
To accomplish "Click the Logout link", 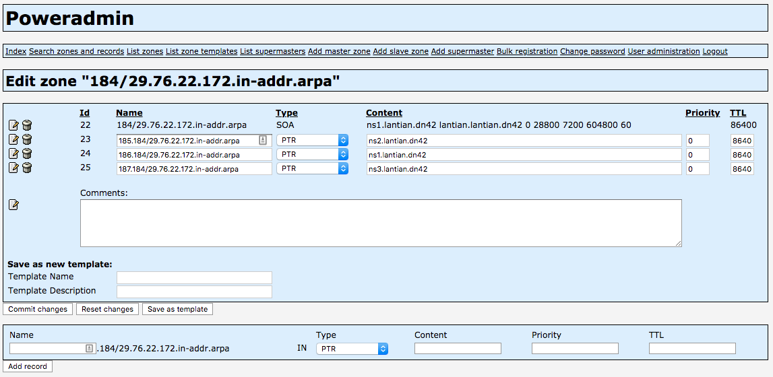I will pos(715,51).
